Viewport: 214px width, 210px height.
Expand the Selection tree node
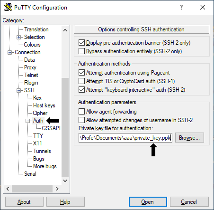(18, 37)
